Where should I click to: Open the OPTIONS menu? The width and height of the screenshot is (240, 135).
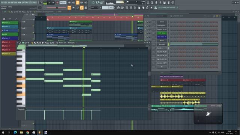[x=25, y=3]
